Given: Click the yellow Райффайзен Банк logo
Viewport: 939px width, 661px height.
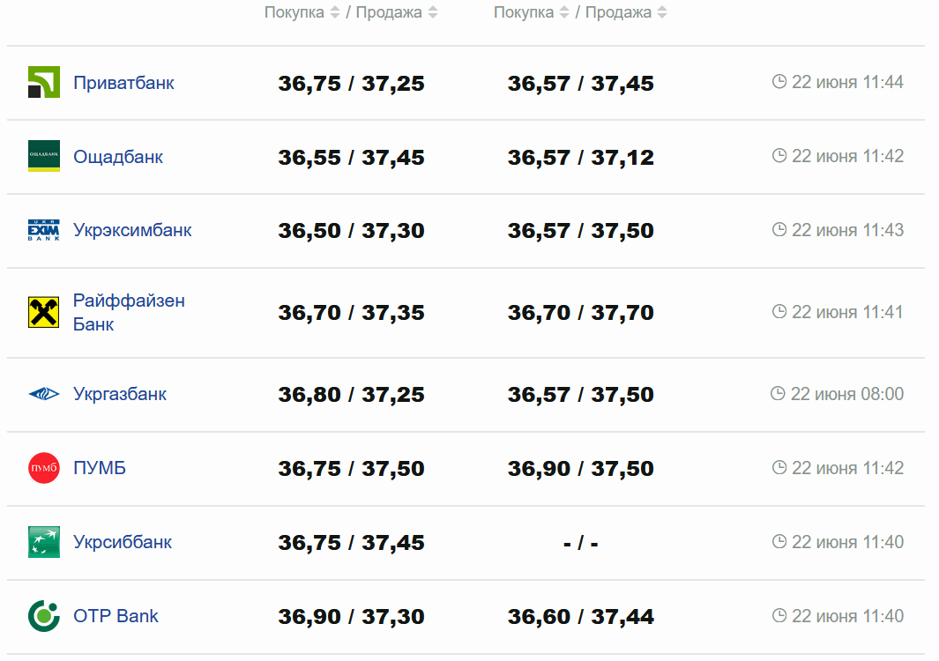Looking at the screenshot, I should pos(43,312).
